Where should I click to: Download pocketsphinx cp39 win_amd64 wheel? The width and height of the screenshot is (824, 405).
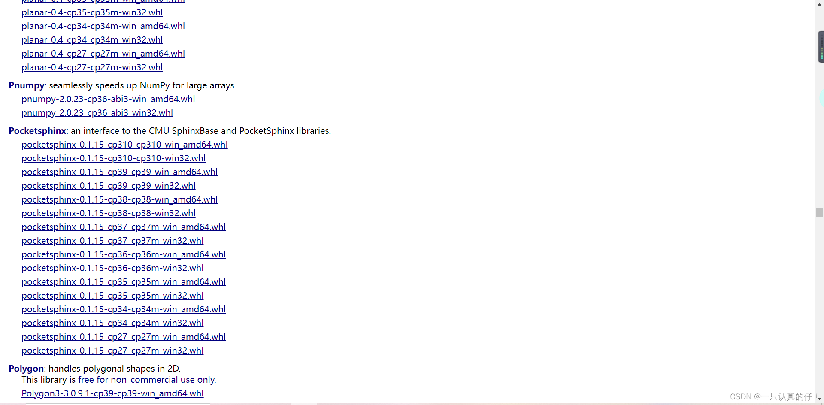(x=120, y=172)
